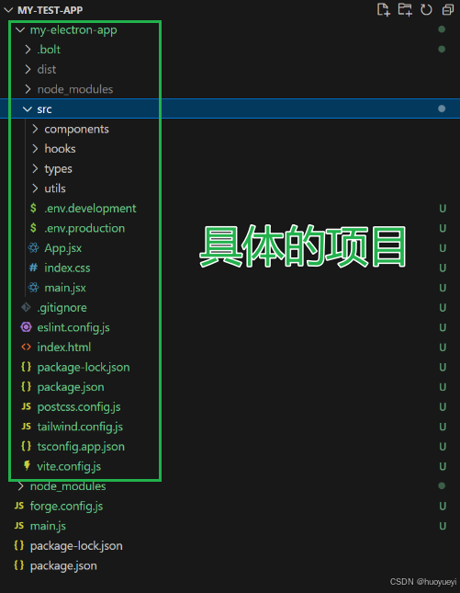Expand the components folder chevron

[x=35, y=129]
